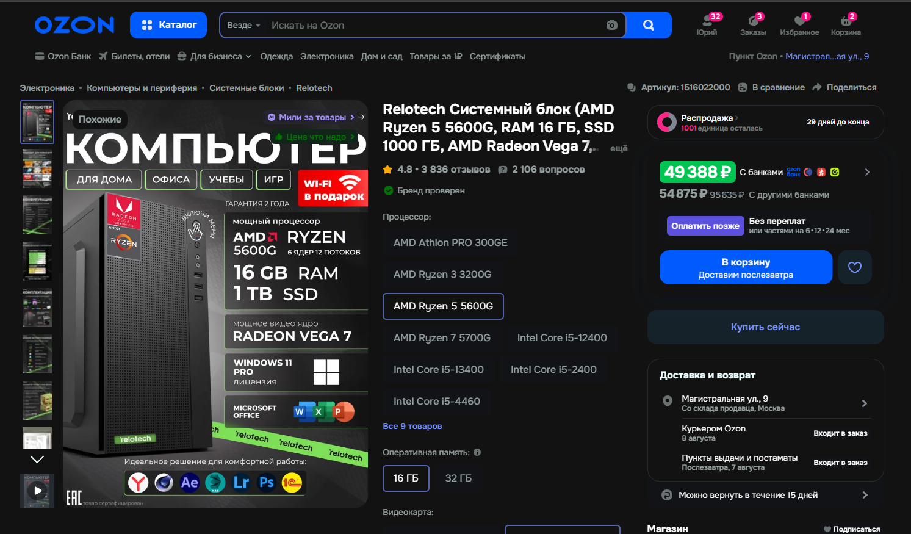Click the questions icon near 2 106 вопросов
Viewport: 911px width, 534px height.
(x=503, y=170)
